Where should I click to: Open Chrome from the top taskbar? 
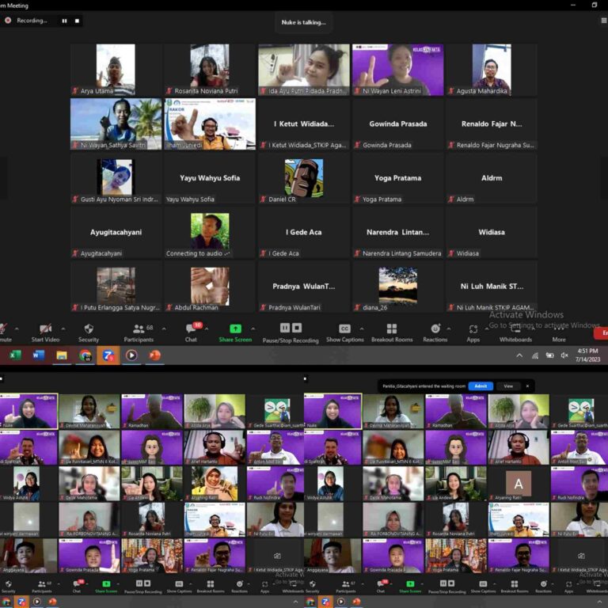tap(85, 355)
